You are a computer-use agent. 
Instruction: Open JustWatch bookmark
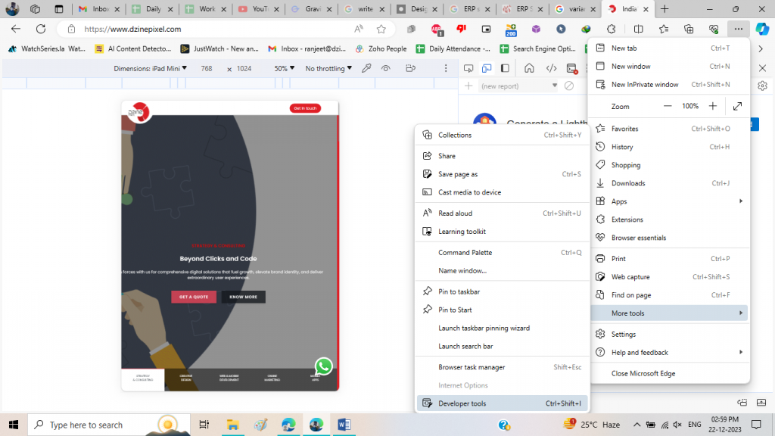point(219,48)
